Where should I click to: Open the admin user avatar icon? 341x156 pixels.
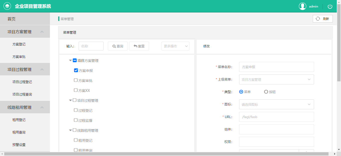pyautogui.click(x=303, y=6)
